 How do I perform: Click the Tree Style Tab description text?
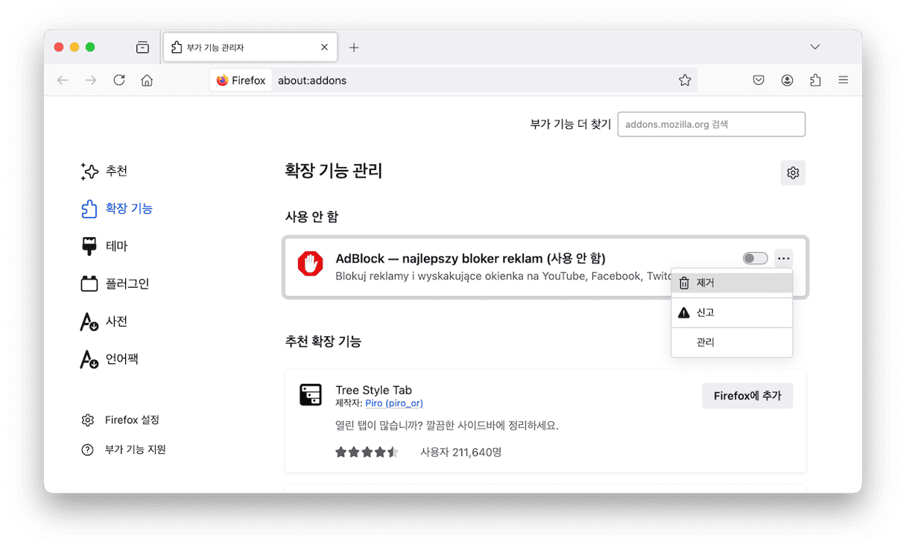click(446, 426)
